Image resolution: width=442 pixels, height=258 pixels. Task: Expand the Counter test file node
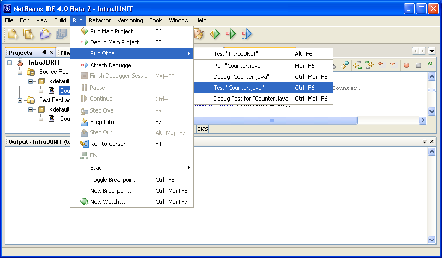(x=41, y=119)
